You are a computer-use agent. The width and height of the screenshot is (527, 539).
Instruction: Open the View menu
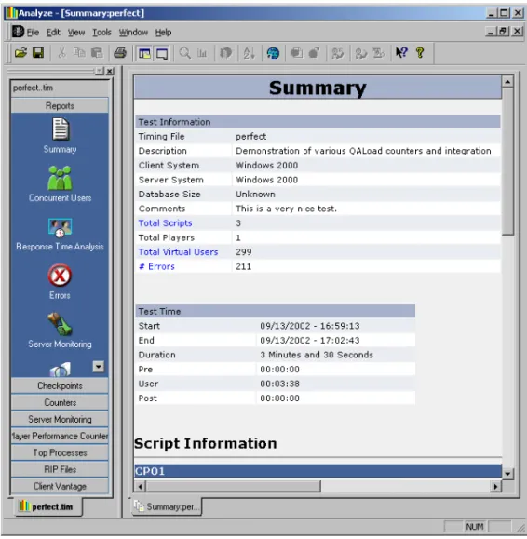[x=76, y=33]
